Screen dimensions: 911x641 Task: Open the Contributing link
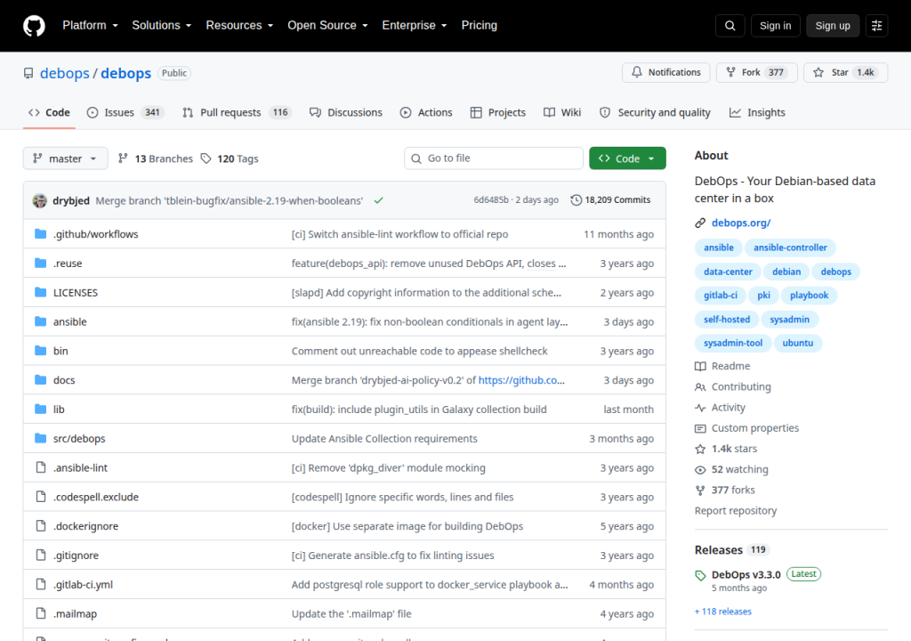point(733,386)
